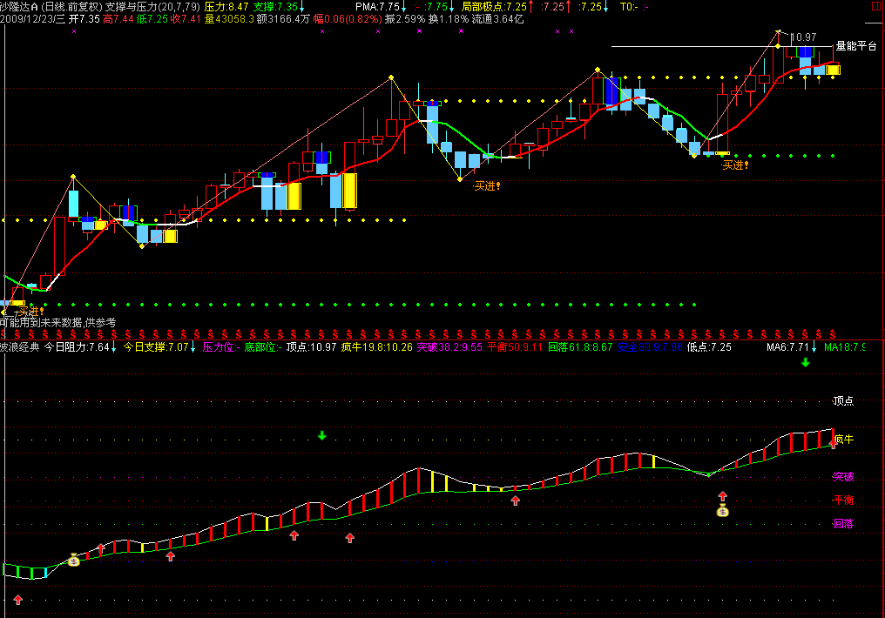Click the green down arrow in mid wave panel

(x=321, y=435)
